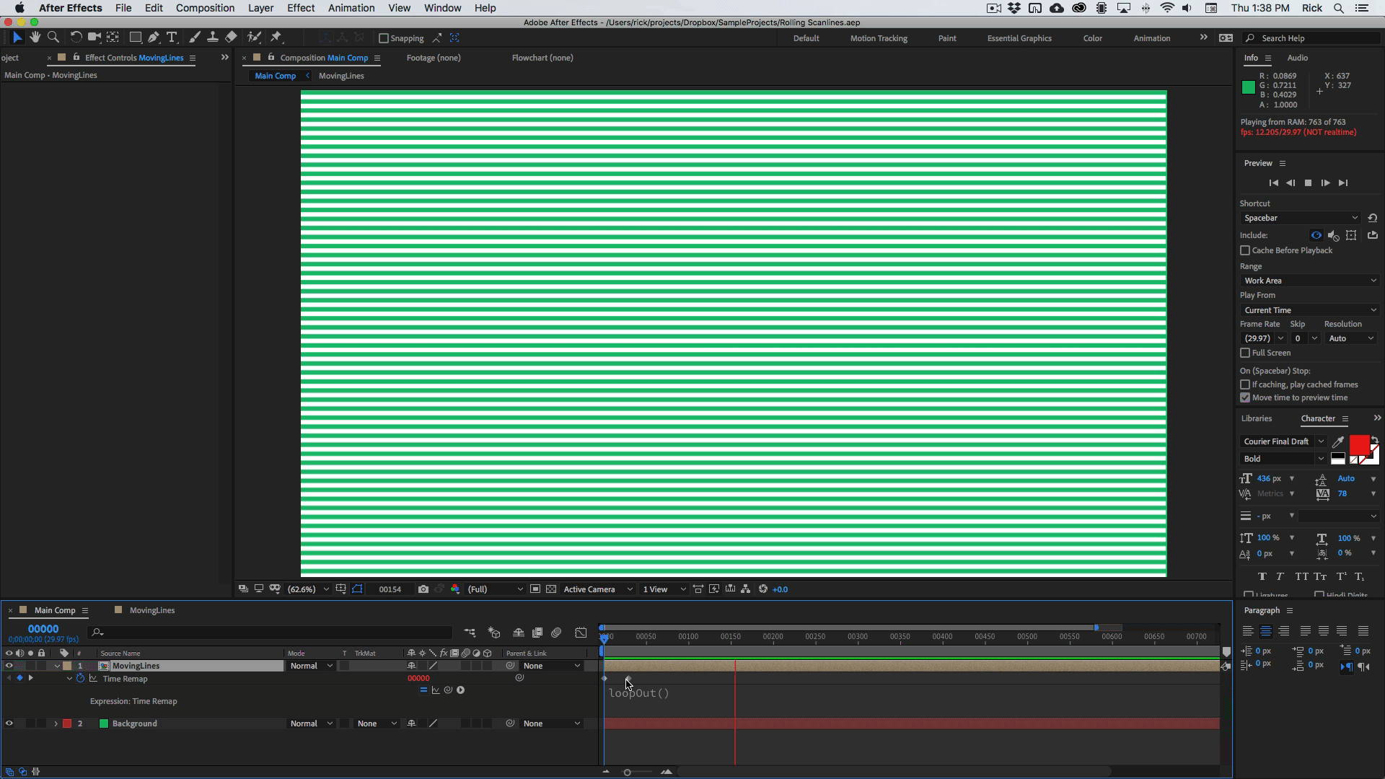Check Cache Before Playback option
The height and width of the screenshot is (779, 1385).
pos(1245,250)
